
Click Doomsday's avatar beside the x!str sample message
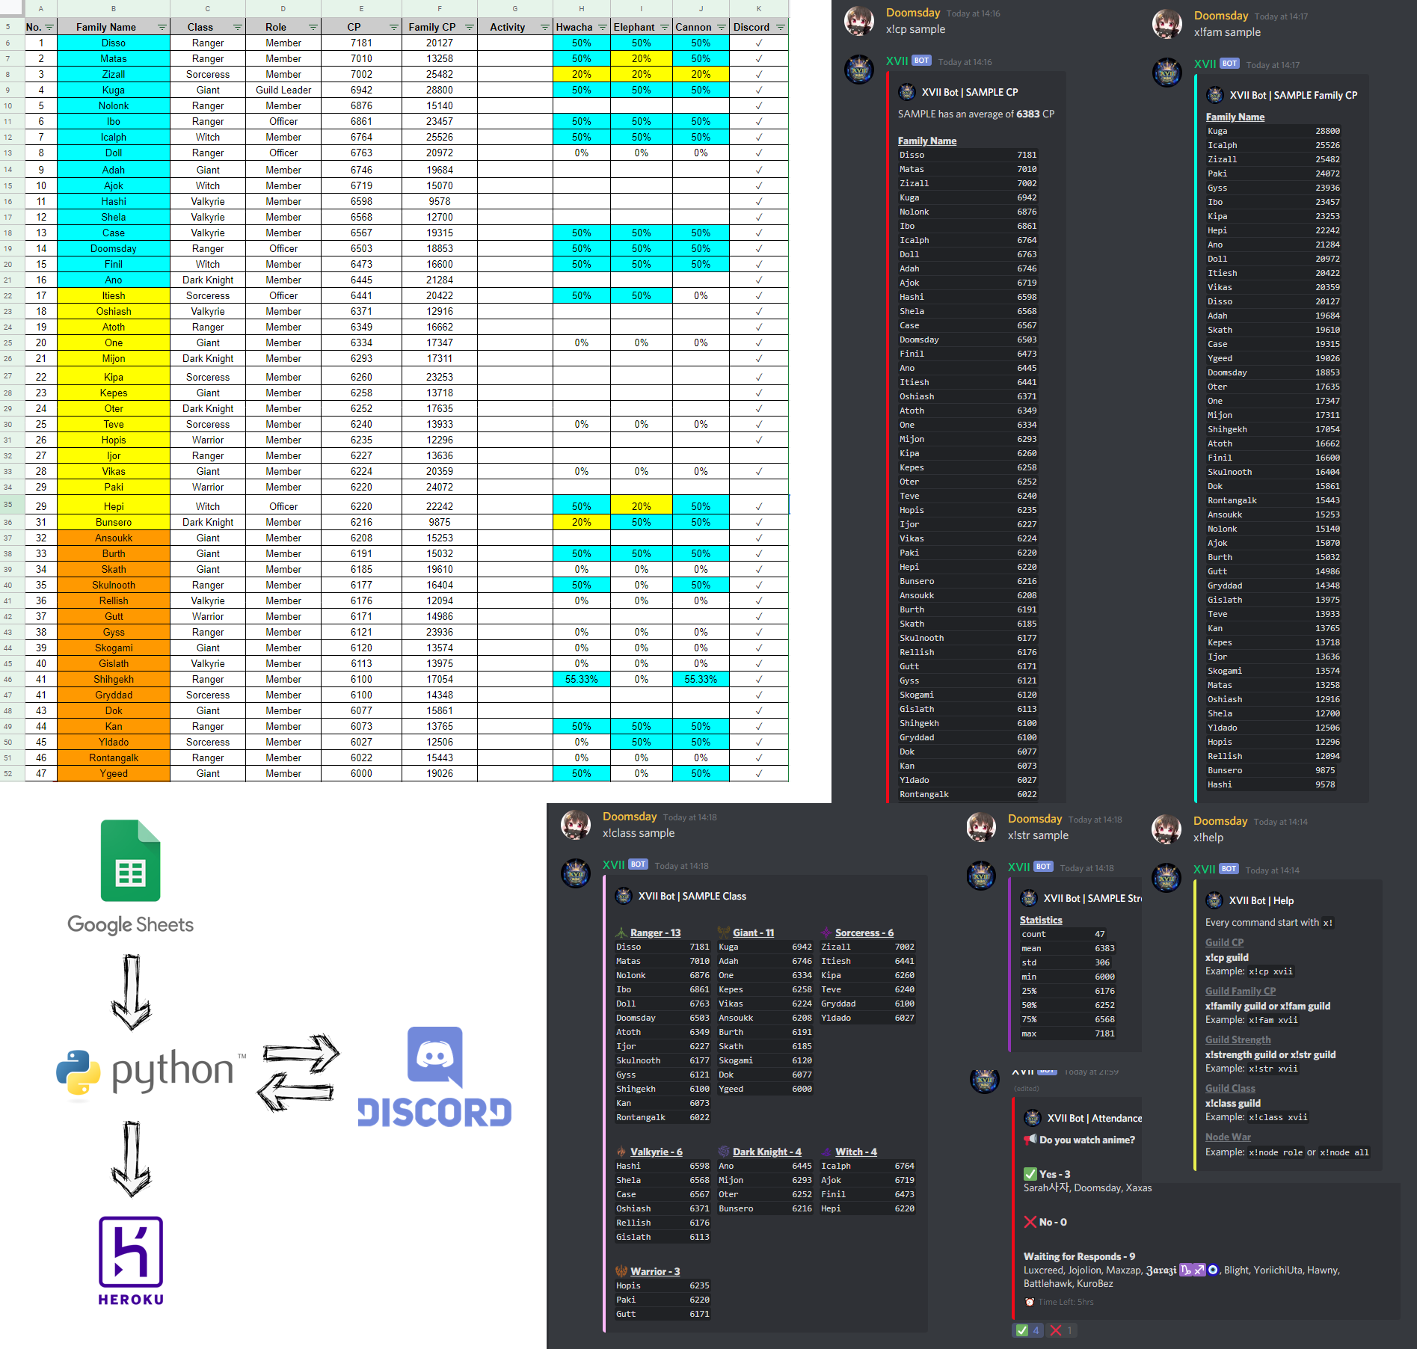point(981,827)
